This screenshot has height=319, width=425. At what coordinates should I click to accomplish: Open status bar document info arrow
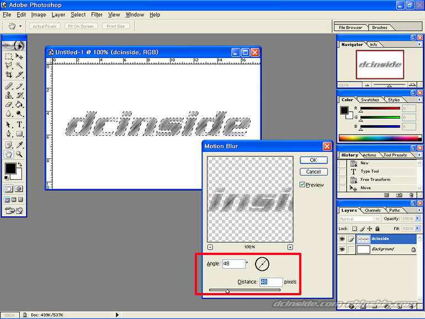click(x=117, y=315)
